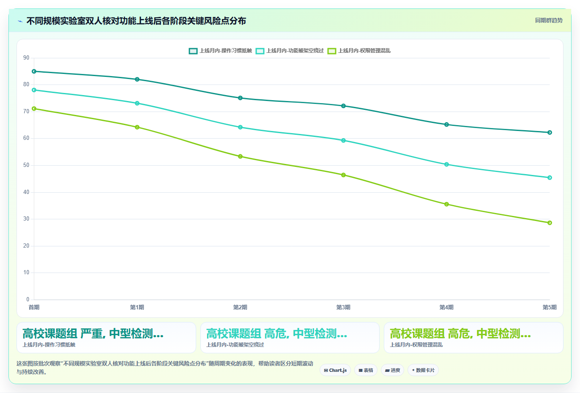Click dark teal data point at 第4期

tap(446, 125)
